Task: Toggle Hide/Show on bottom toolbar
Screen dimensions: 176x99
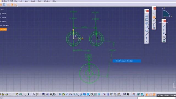Action: pos(95,94)
